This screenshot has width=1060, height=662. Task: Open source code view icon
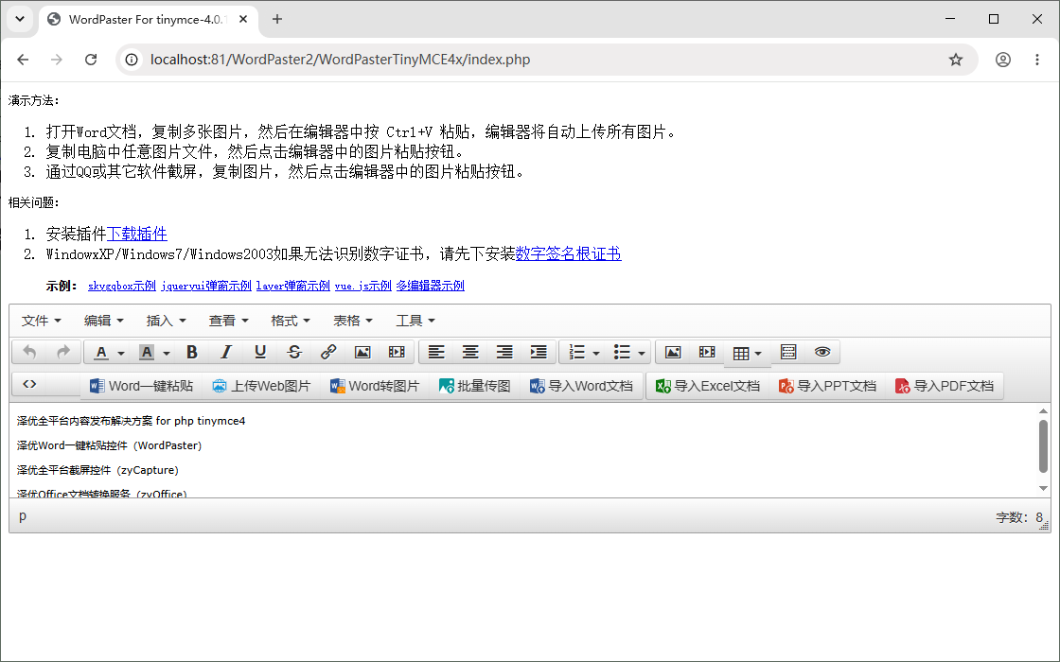pyautogui.click(x=29, y=384)
